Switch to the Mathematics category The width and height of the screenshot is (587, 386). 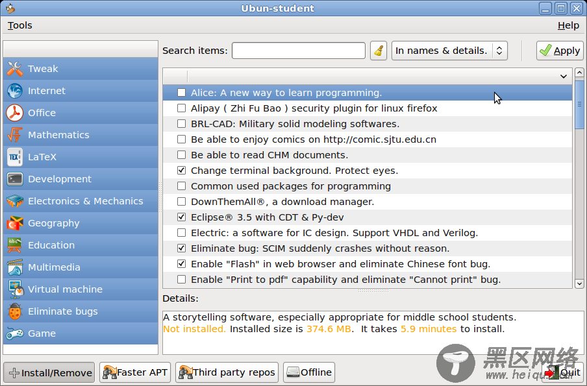tap(81, 135)
